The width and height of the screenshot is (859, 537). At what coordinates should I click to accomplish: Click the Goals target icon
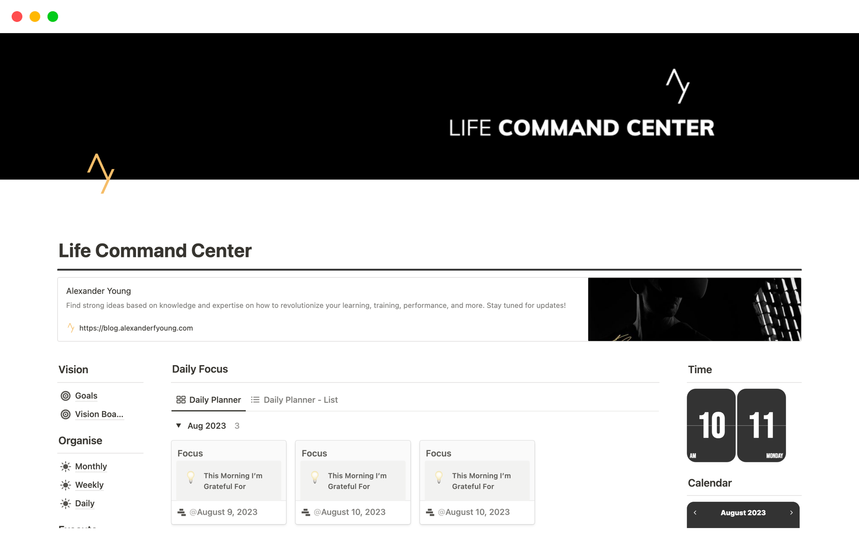pos(65,396)
